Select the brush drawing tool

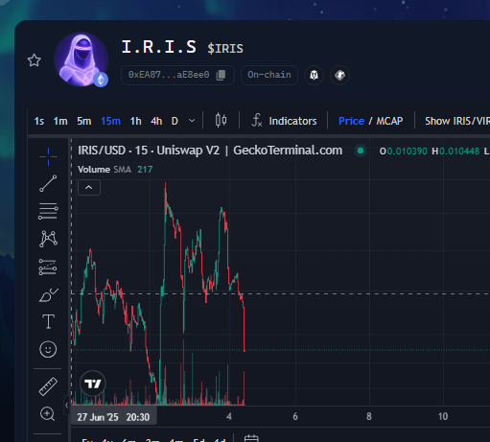point(48,295)
